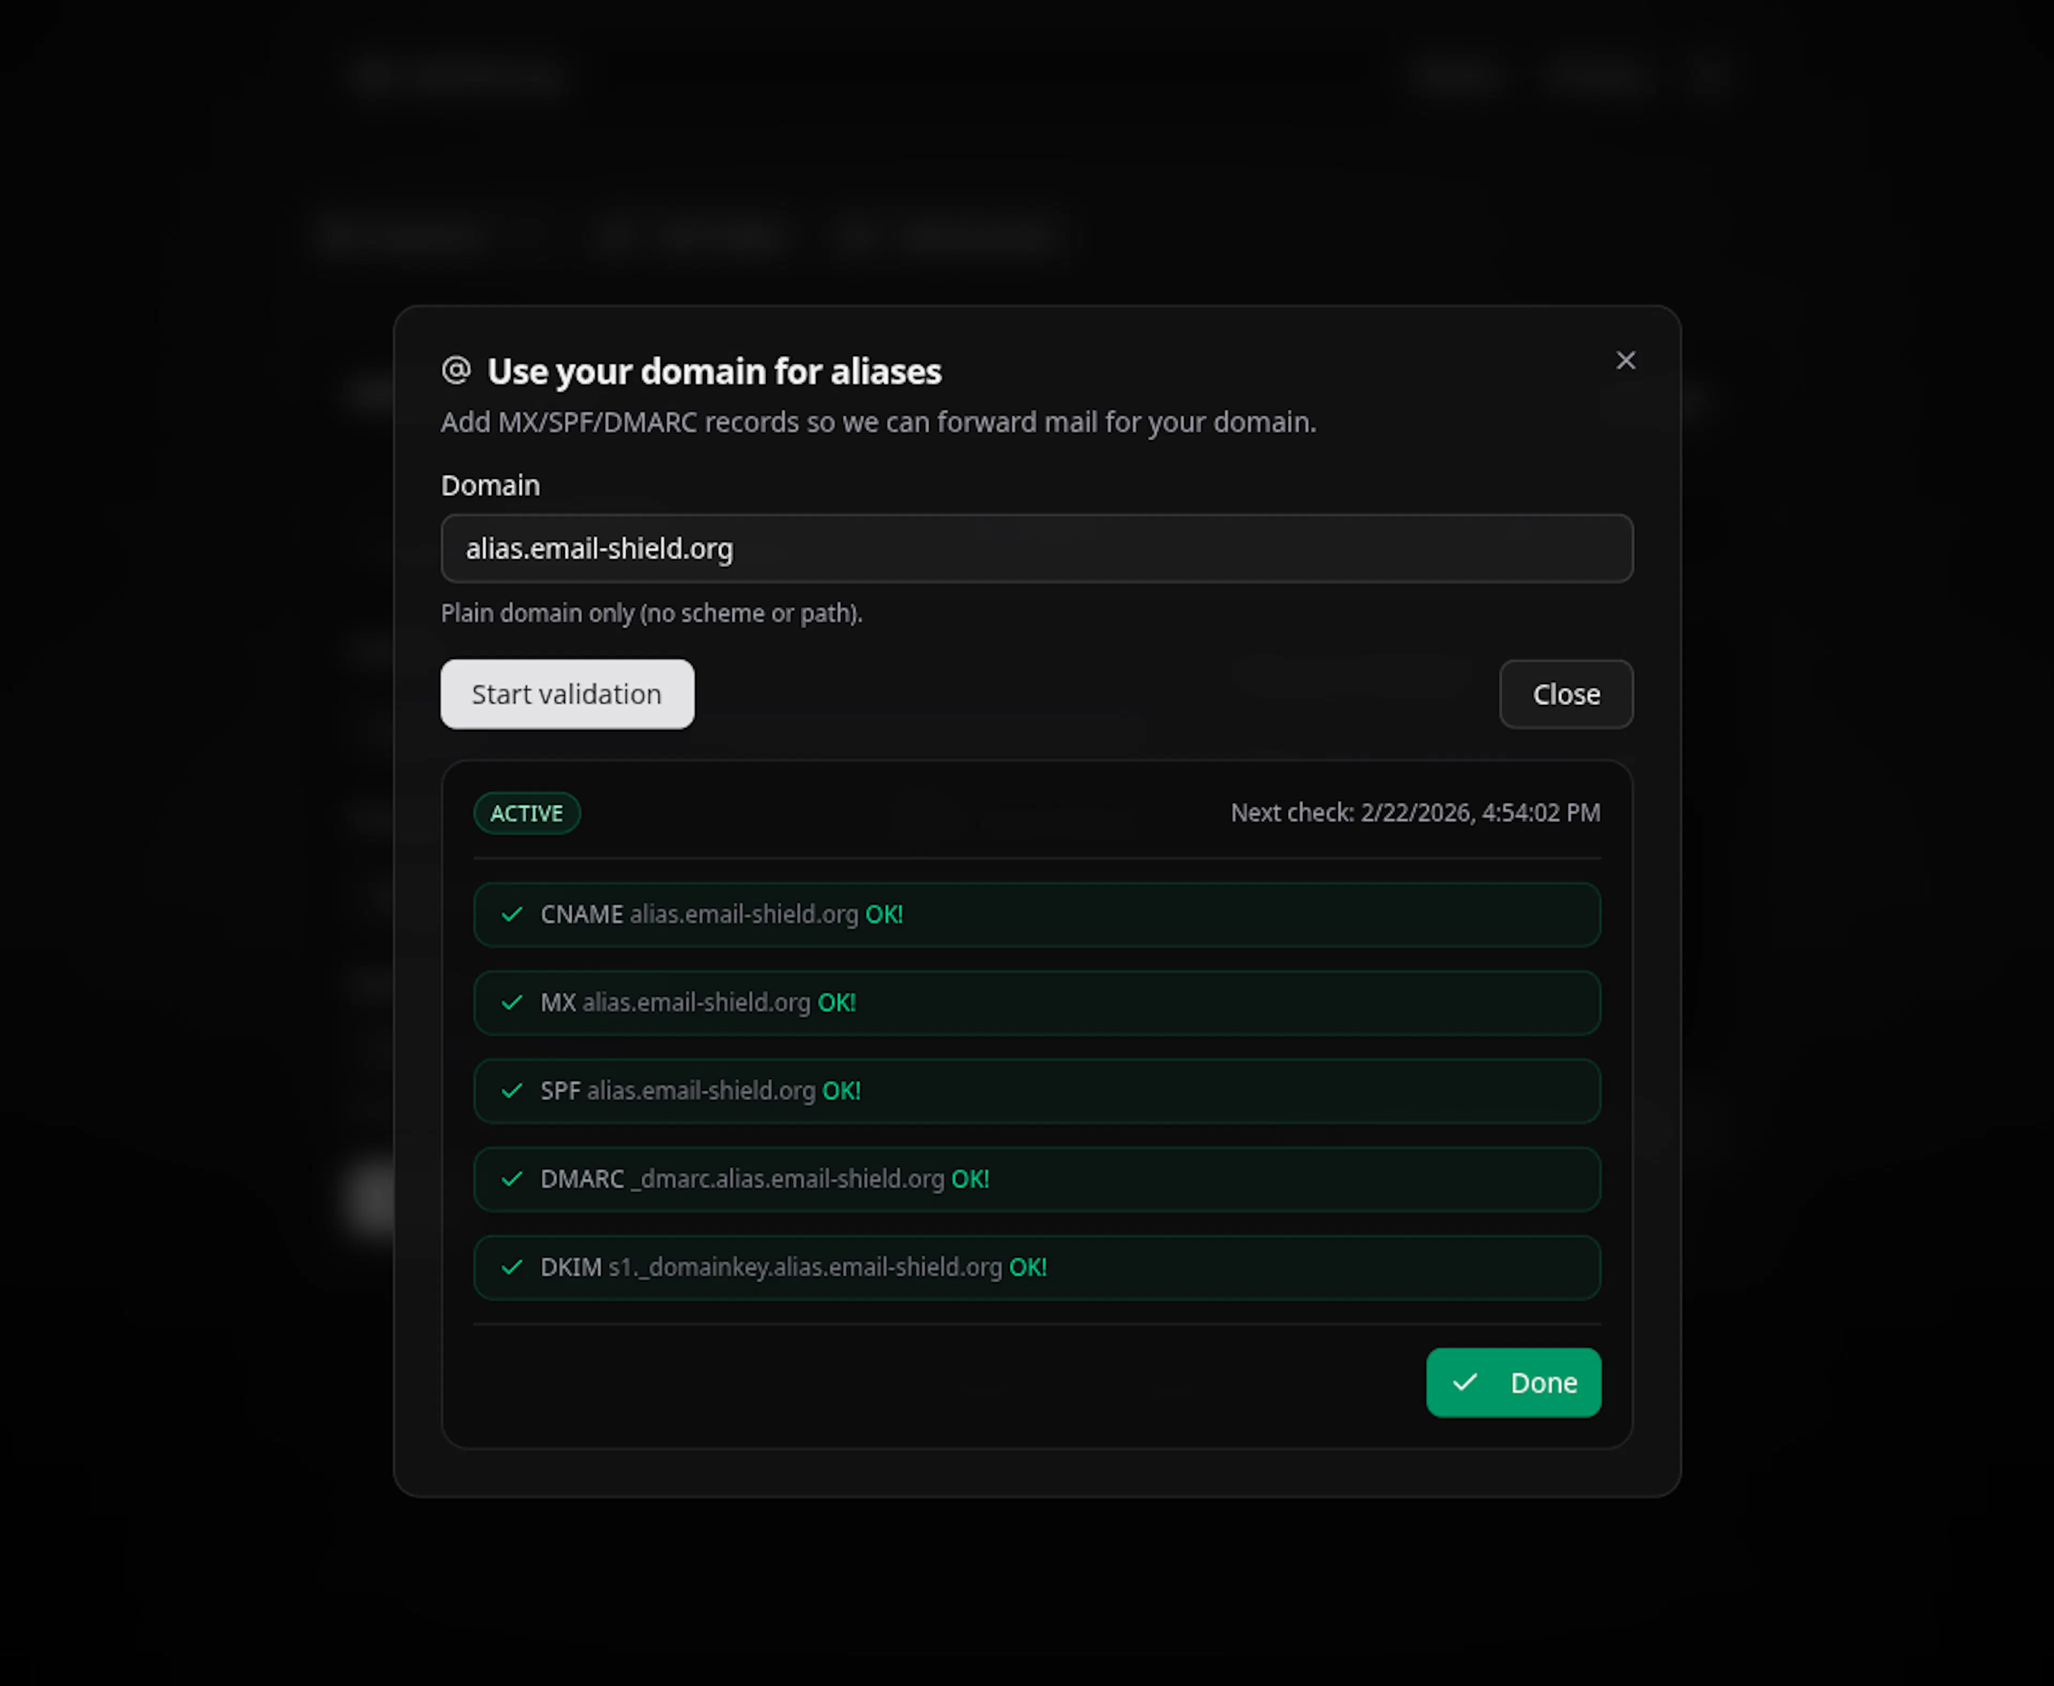Click the checkmark inside Done button
The height and width of the screenshot is (1686, 2054).
coord(1465,1382)
